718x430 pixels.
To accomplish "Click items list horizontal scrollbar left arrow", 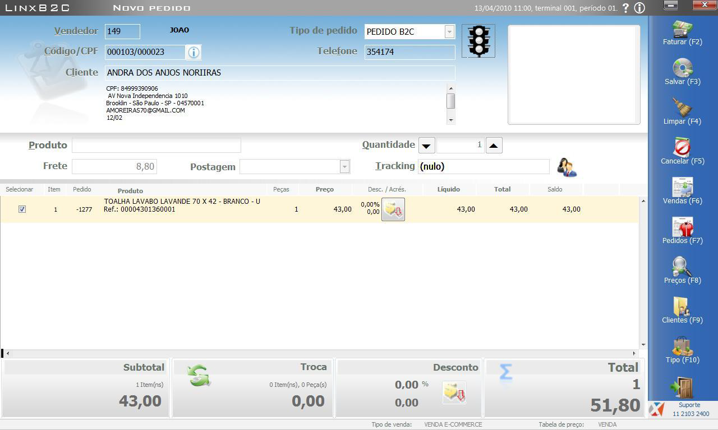I will [7, 353].
